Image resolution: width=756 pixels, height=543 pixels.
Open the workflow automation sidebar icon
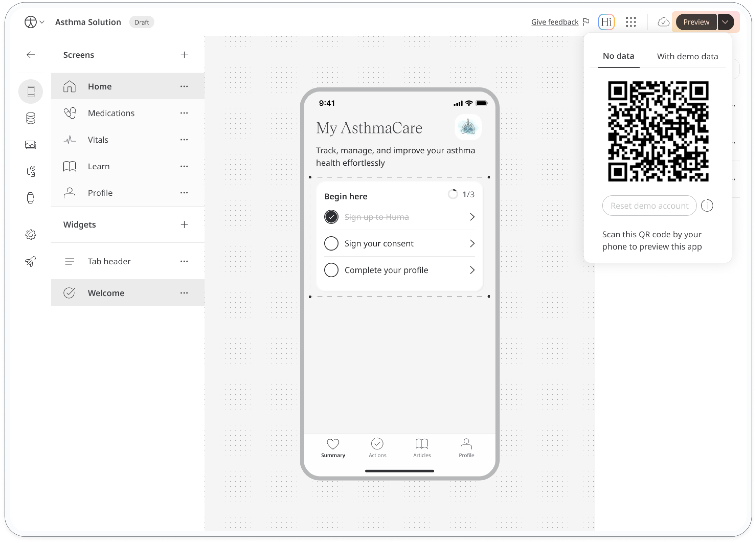pyautogui.click(x=31, y=171)
